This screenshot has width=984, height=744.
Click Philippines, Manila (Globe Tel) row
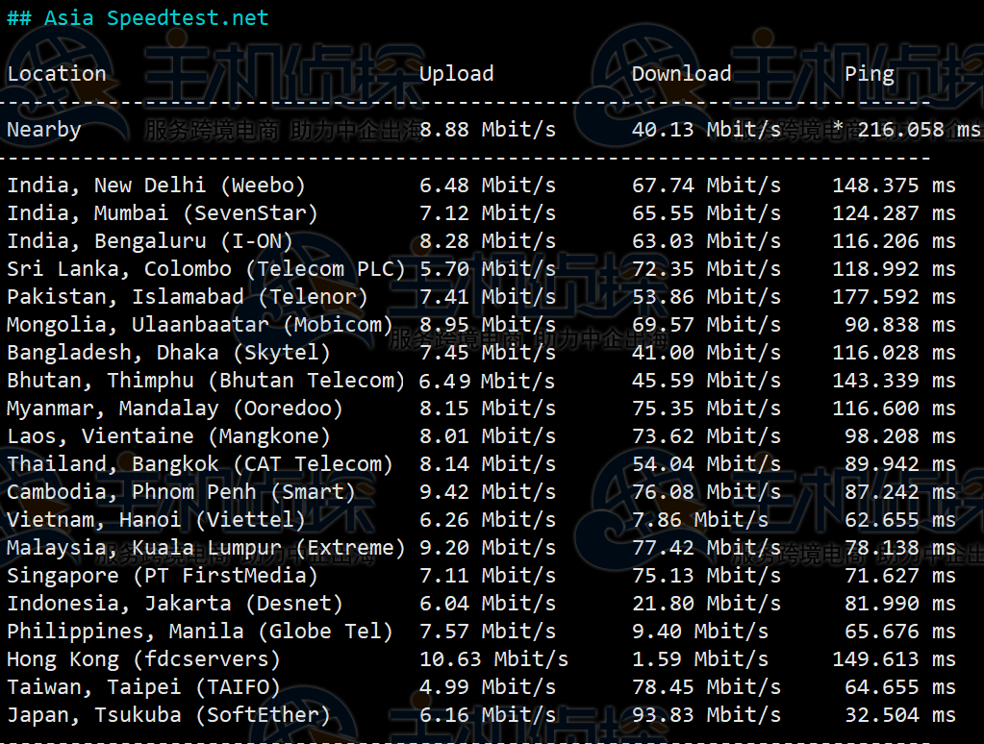[x=200, y=632]
